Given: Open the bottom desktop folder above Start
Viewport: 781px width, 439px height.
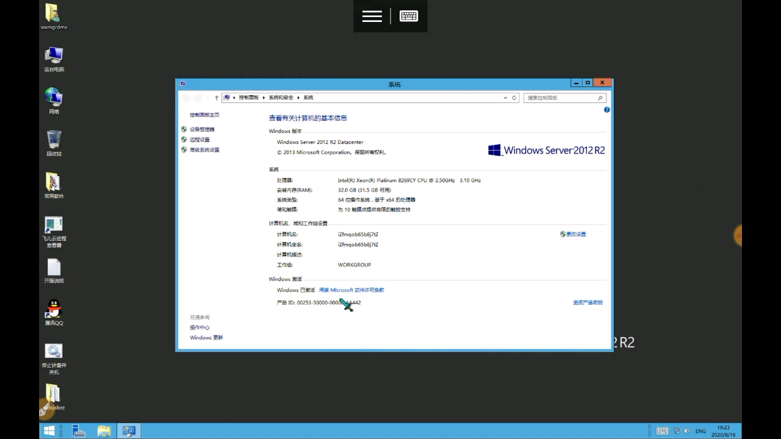Looking at the screenshot, I should tap(54, 397).
